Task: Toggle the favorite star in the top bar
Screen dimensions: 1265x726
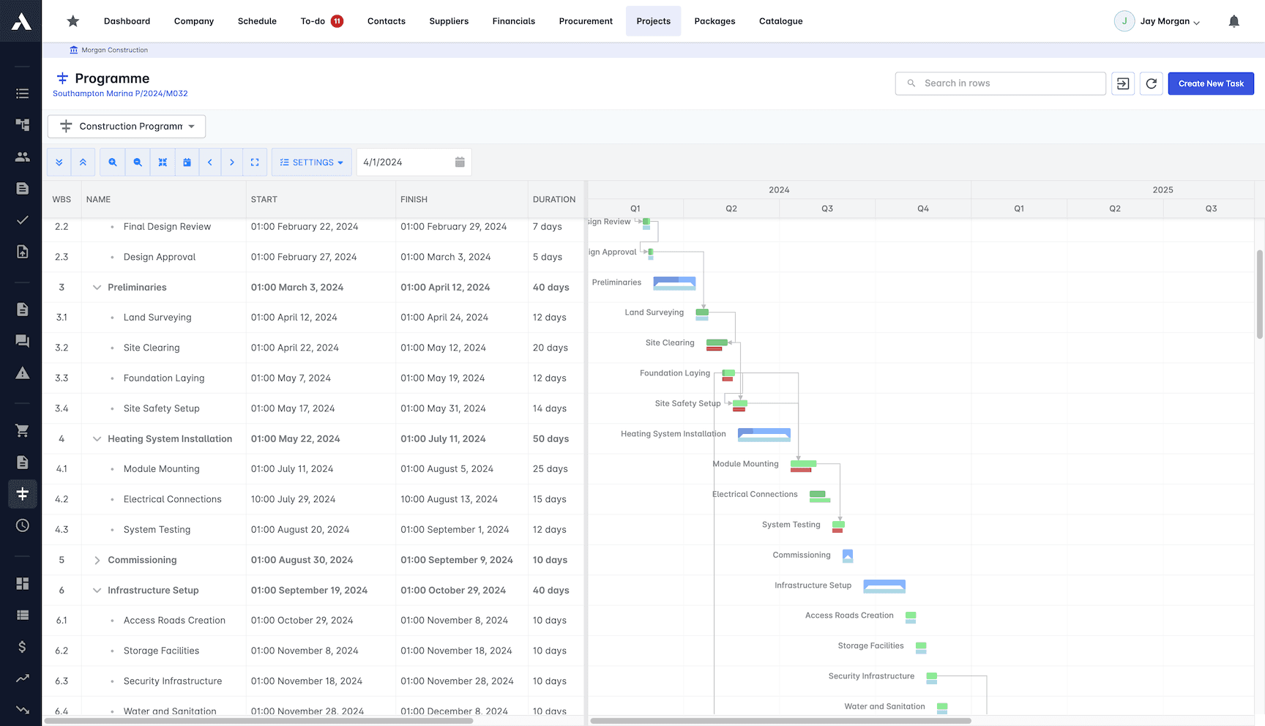Action: [x=72, y=20]
